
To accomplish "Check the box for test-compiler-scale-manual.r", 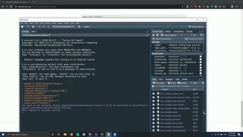I will coord(153,105).
